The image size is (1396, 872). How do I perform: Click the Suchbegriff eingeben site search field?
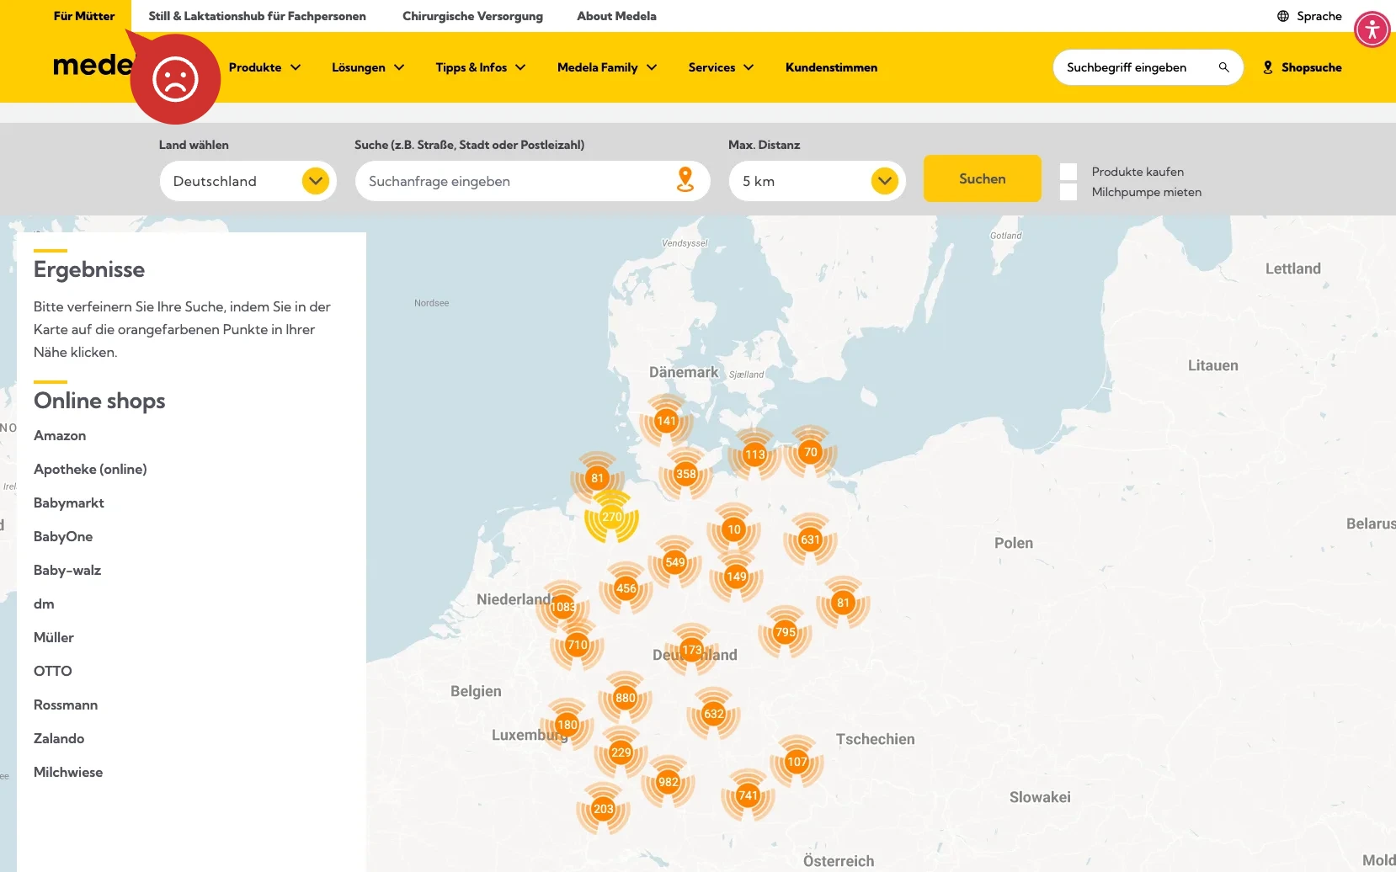[1148, 67]
